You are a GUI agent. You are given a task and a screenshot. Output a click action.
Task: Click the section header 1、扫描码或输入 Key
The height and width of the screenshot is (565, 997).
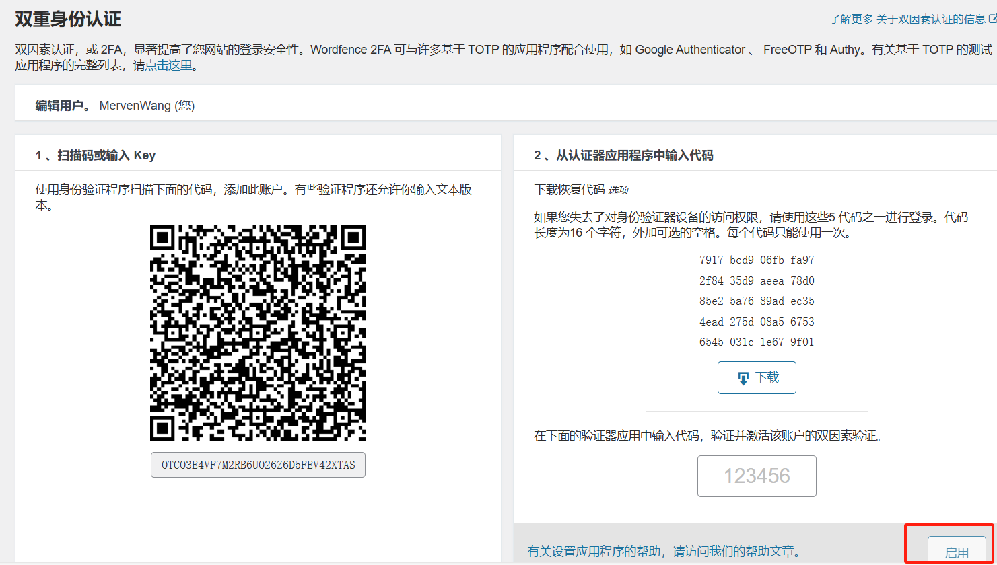coord(96,155)
